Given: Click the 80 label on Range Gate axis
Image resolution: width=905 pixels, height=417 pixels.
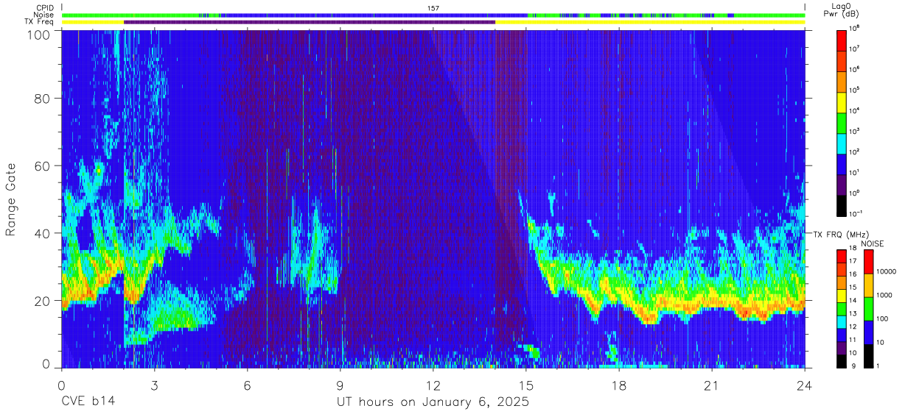Looking at the screenshot, I should [43, 99].
